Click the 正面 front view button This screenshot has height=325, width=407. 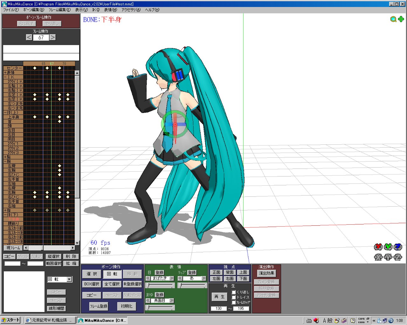pyautogui.click(x=217, y=272)
